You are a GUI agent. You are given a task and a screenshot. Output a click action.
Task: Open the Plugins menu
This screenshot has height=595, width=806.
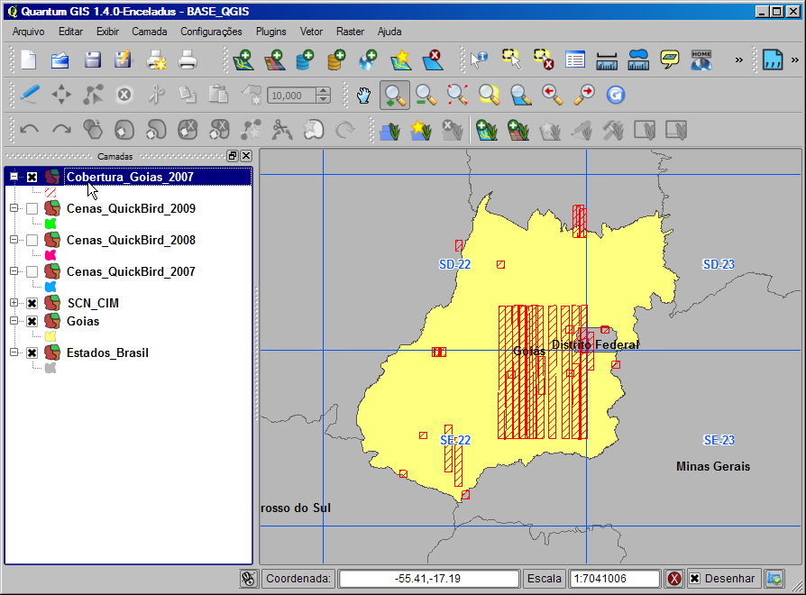(x=270, y=32)
